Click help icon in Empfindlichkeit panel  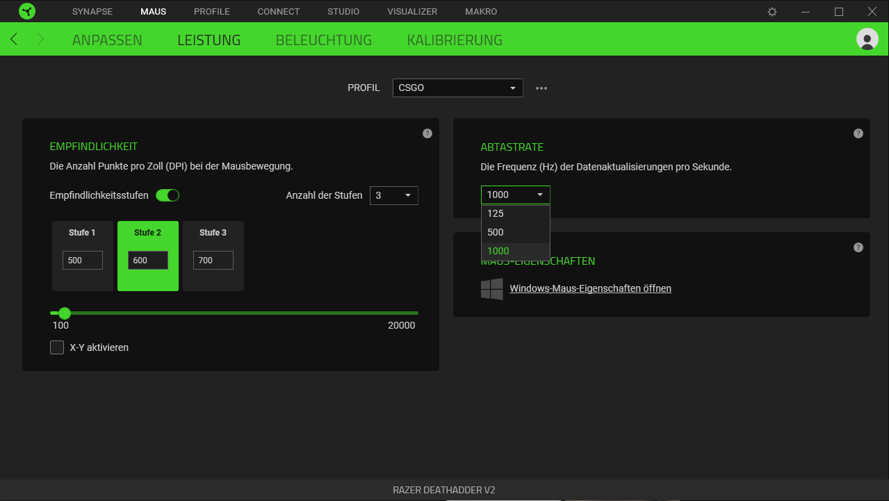[427, 133]
